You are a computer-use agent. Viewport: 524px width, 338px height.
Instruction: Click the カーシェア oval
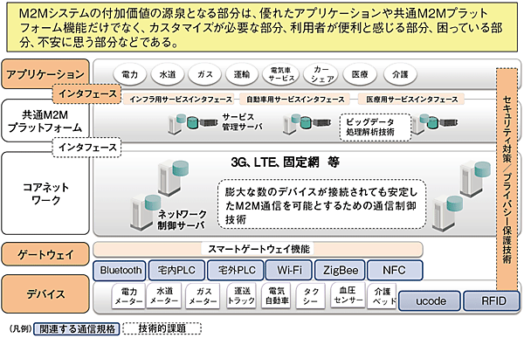(321, 74)
